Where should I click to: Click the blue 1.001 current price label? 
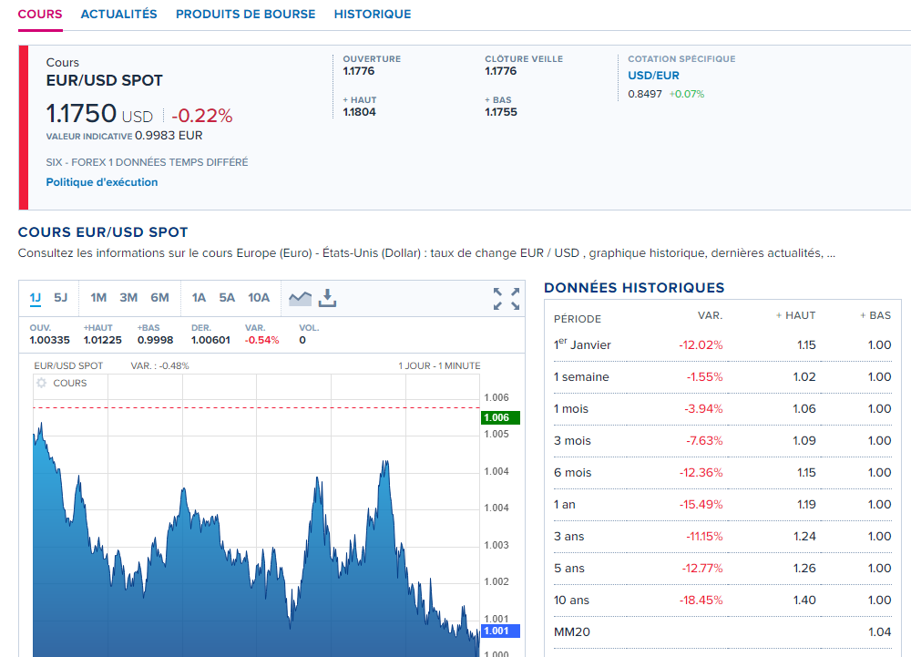500,631
